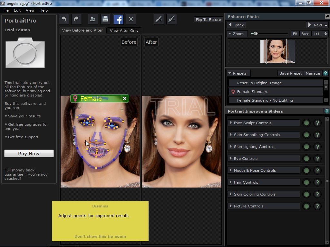Toggle Skin Coloring Controls green light
This screenshot has height=247, width=330.
[x=306, y=194]
